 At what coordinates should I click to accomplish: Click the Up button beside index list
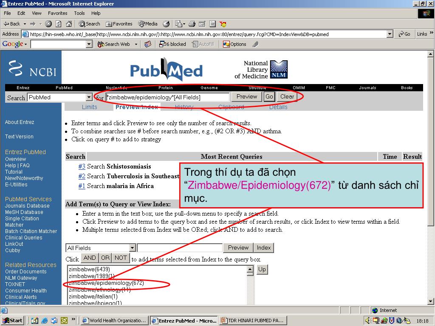(x=262, y=270)
